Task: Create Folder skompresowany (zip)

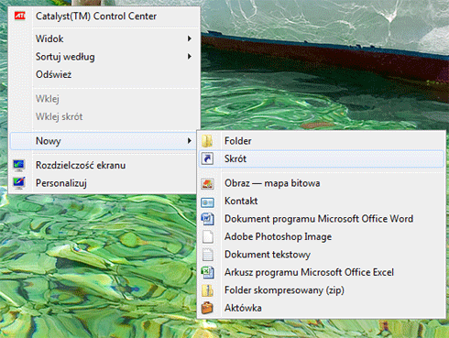Action: [322, 290]
